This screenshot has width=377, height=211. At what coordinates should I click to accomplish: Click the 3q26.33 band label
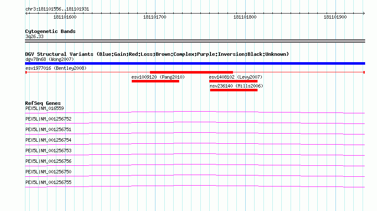(34, 36)
